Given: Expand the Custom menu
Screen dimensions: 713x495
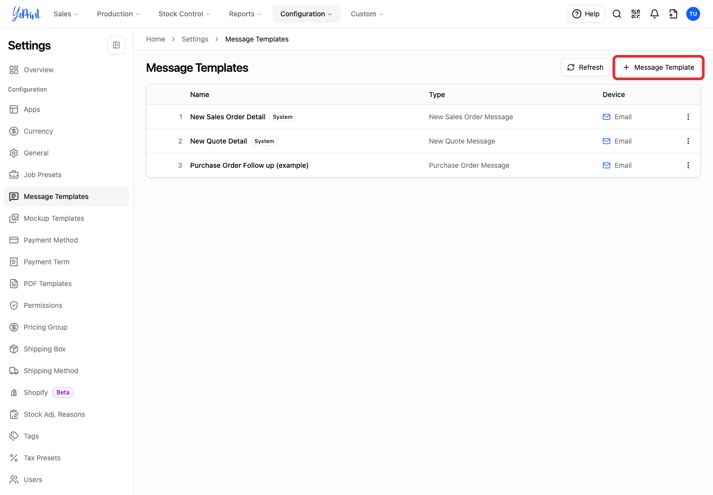Looking at the screenshot, I should [367, 14].
